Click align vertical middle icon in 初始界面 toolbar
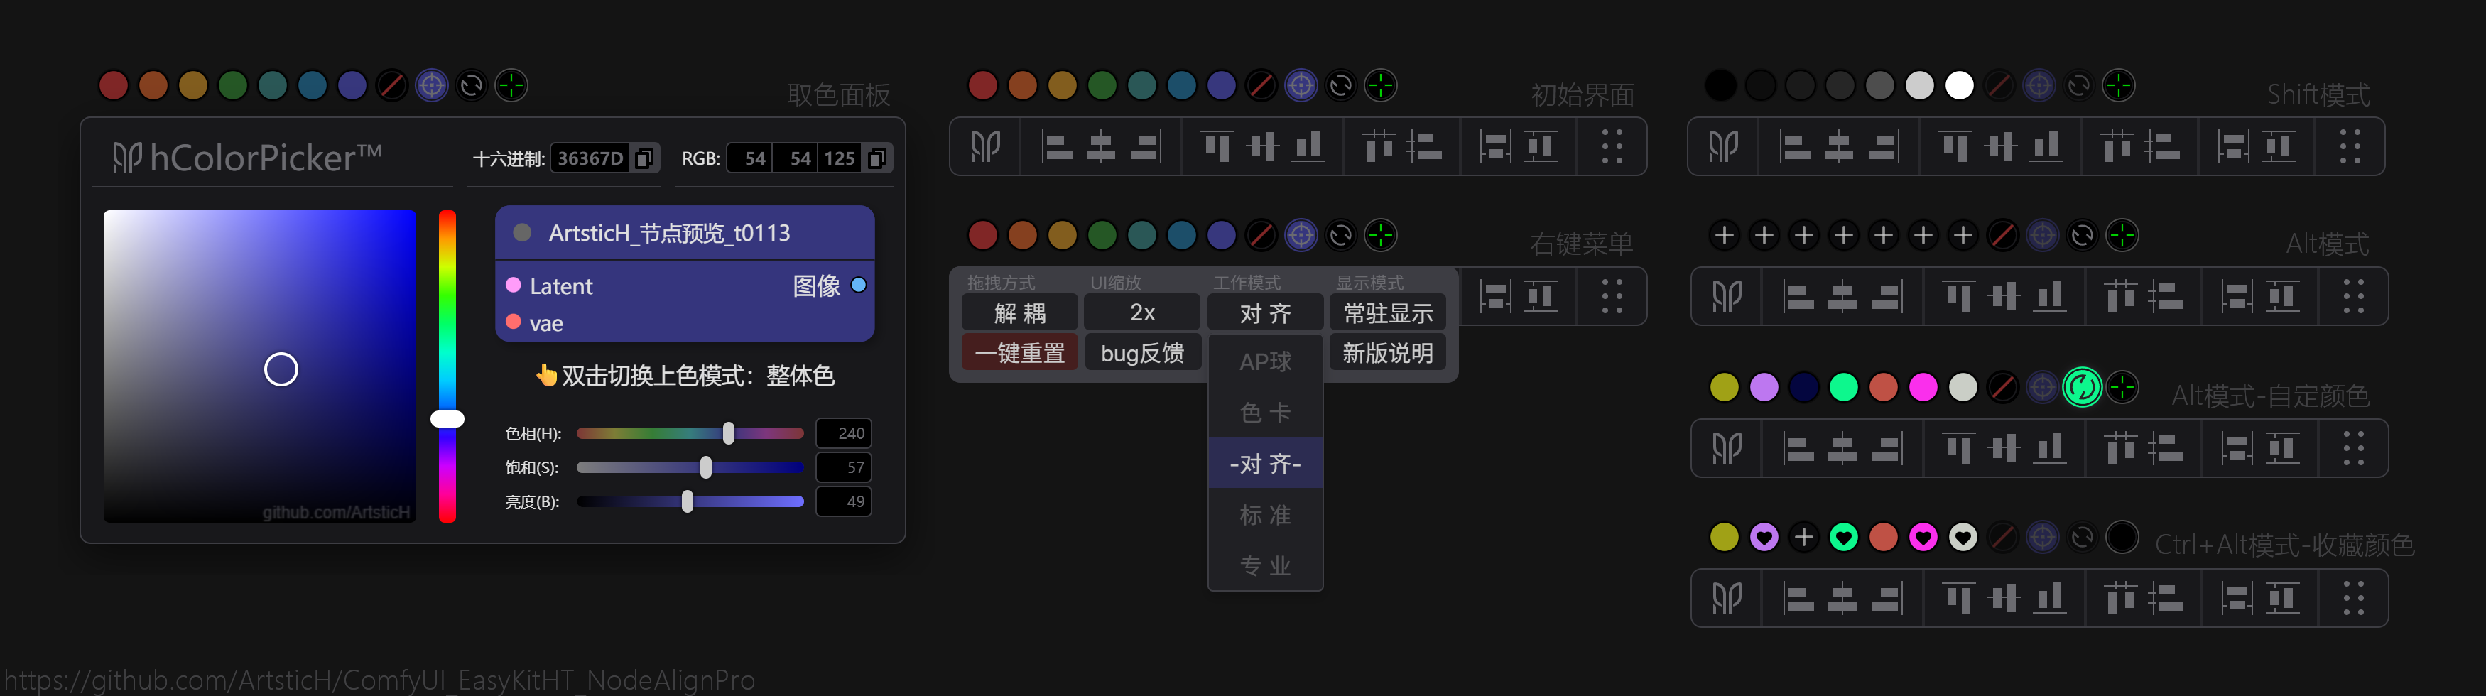 [x=1262, y=147]
